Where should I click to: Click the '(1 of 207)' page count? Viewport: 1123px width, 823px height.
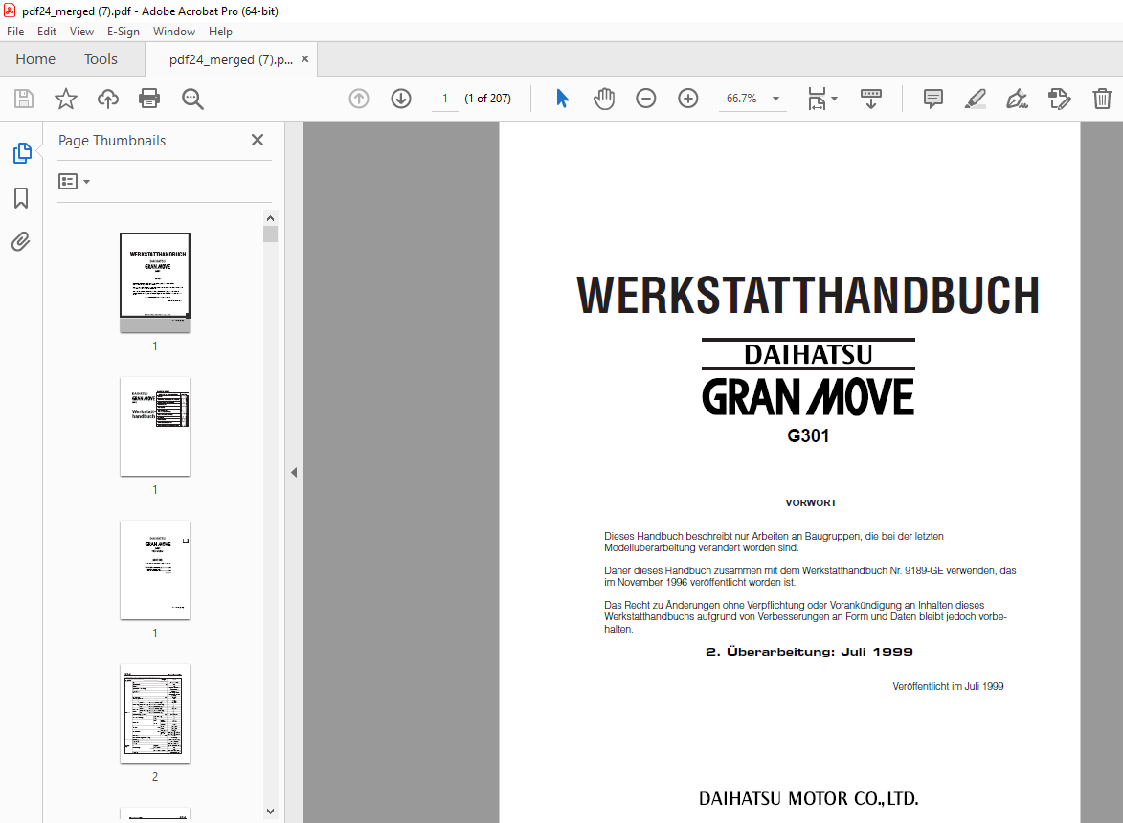[x=487, y=98]
